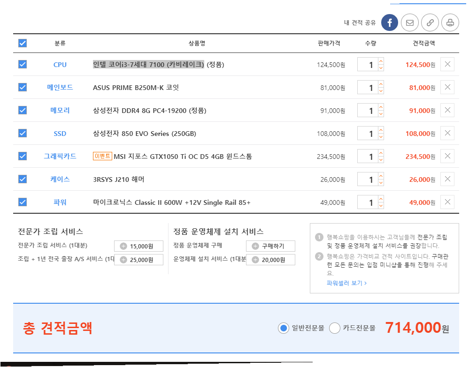Click product 삼성전자 850 EVO Series
This screenshot has width=469, height=367.
(x=145, y=134)
